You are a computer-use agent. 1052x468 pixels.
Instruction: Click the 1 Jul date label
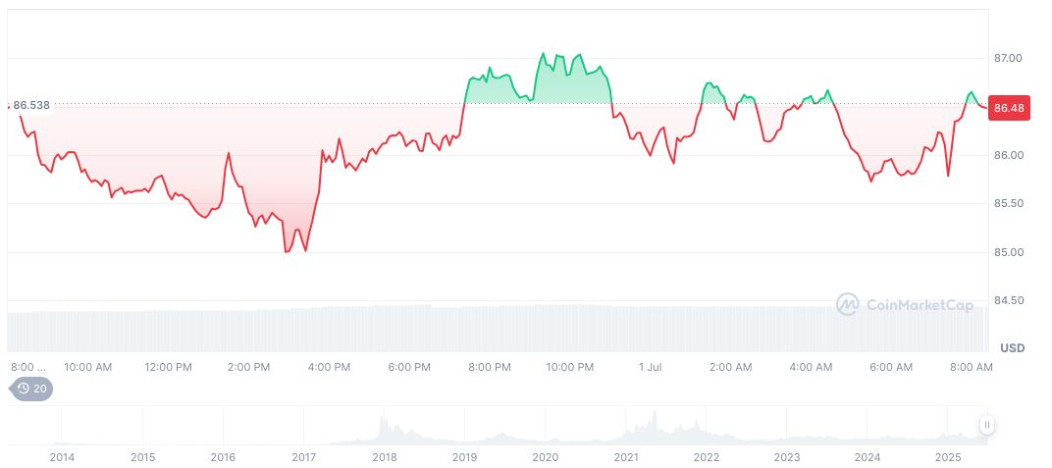651,367
